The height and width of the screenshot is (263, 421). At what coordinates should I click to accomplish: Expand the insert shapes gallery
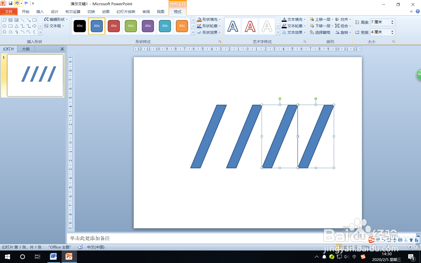pos(40,32)
